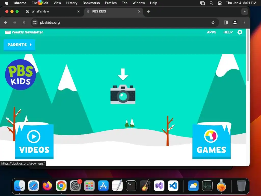Open Visual Studio from the Dock

coord(159,186)
